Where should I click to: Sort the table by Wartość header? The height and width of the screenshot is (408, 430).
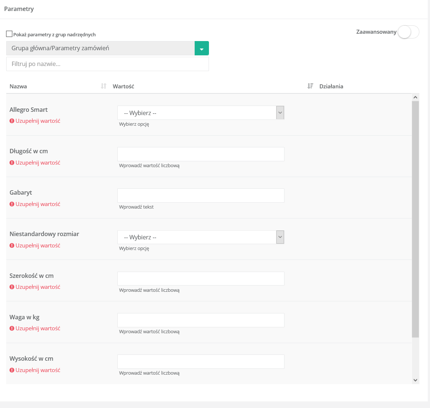tap(124, 87)
